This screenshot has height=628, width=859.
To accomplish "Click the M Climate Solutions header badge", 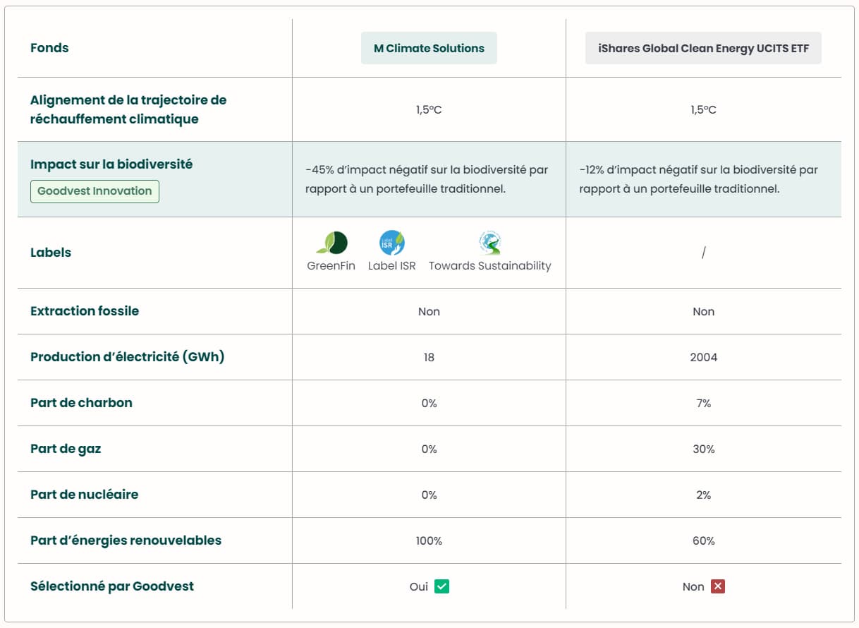I will pyautogui.click(x=429, y=47).
